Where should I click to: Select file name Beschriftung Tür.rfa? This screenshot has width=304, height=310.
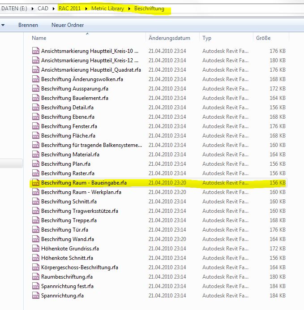click(64, 229)
